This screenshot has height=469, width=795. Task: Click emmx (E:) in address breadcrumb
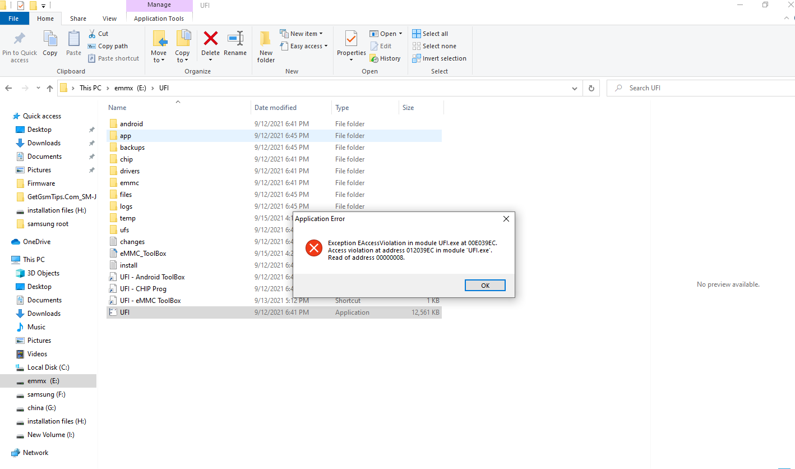(130, 88)
